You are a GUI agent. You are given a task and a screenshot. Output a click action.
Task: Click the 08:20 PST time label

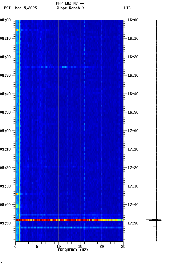(5, 57)
